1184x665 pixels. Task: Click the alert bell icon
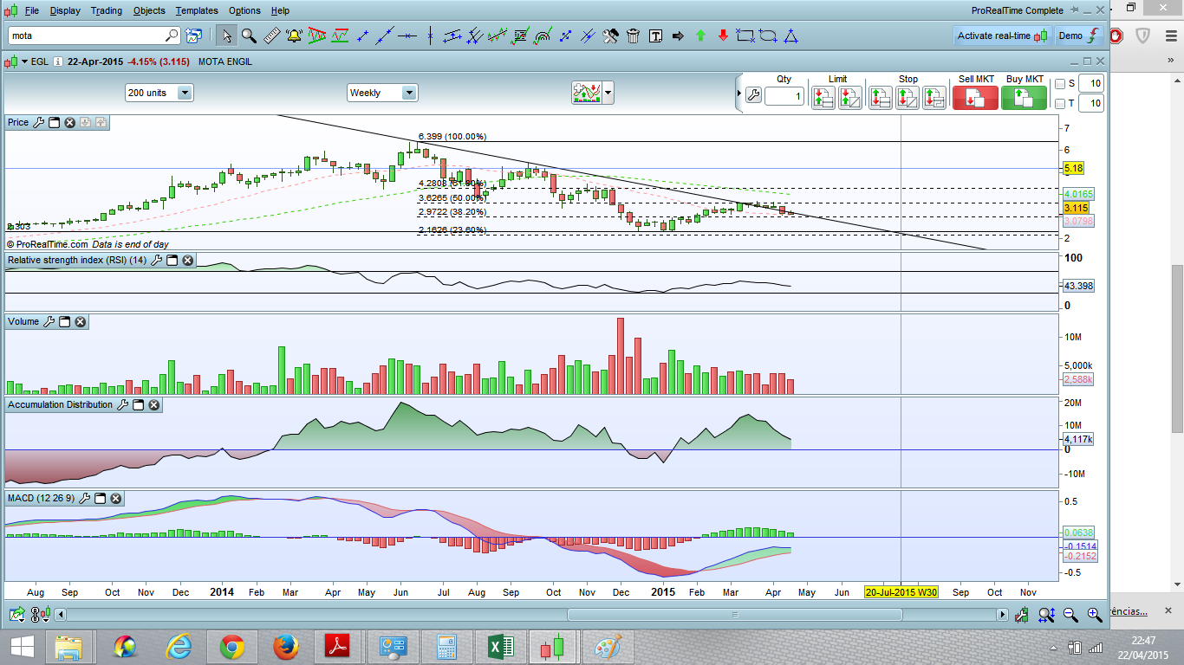(x=294, y=36)
